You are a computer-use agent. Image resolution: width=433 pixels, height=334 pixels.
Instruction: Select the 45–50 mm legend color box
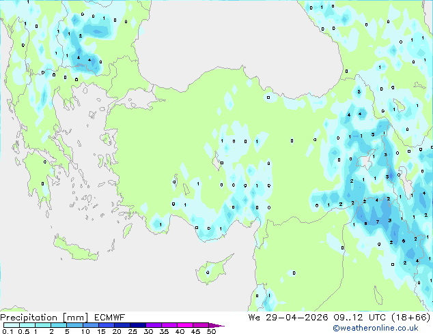coord(201,325)
